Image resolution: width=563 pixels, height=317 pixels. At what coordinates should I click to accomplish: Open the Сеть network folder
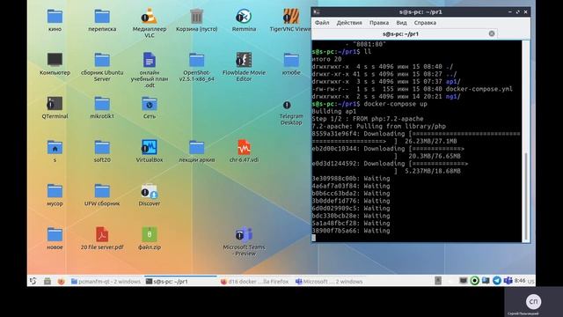149,104
